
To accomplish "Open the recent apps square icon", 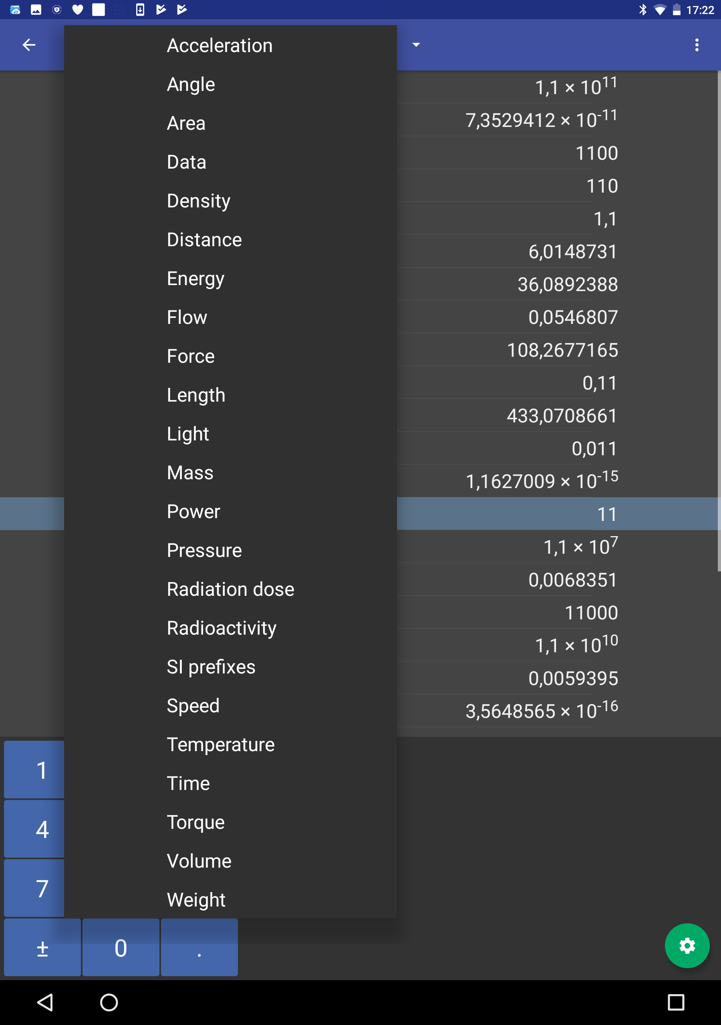I will (675, 1002).
